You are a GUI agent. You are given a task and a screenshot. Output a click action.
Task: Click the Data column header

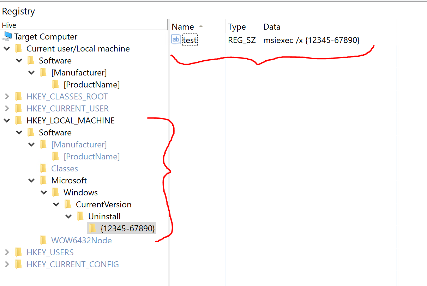[272, 27]
